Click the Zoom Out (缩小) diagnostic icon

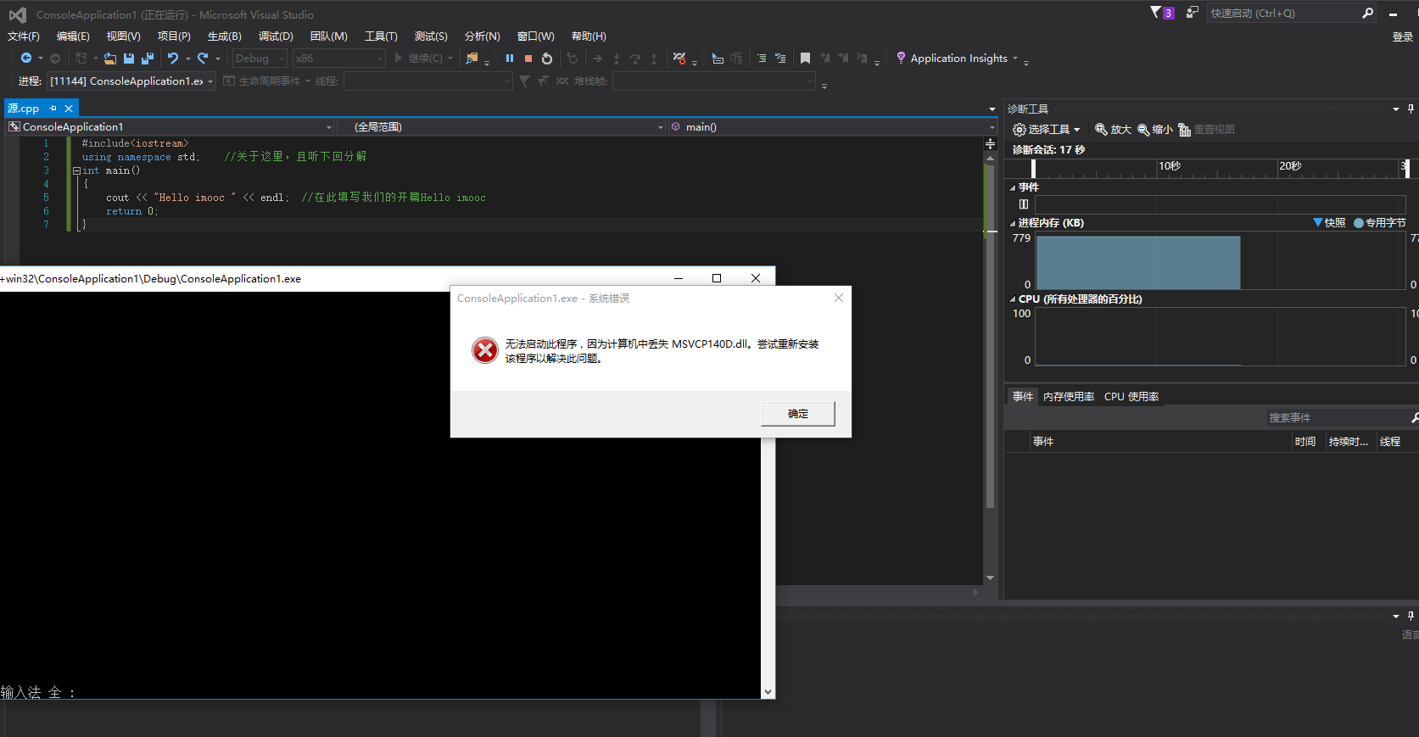[x=1143, y=130]
